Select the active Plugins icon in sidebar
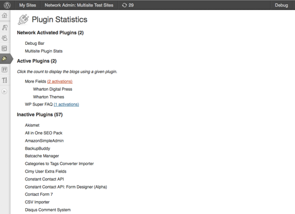The height and width of the screenshot is (214, 295). 5,58
